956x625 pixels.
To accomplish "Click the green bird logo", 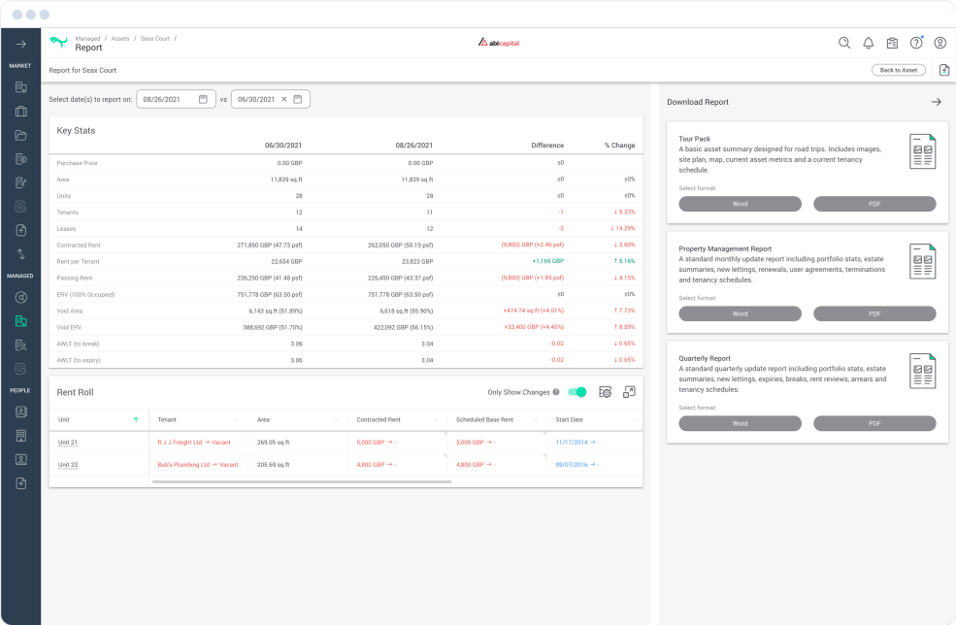I will tap(58, 42).
